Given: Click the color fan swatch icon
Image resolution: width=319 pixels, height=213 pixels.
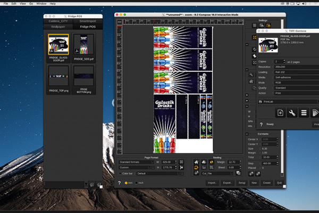Looking at the screenshot, I should [x=315, y=113].
